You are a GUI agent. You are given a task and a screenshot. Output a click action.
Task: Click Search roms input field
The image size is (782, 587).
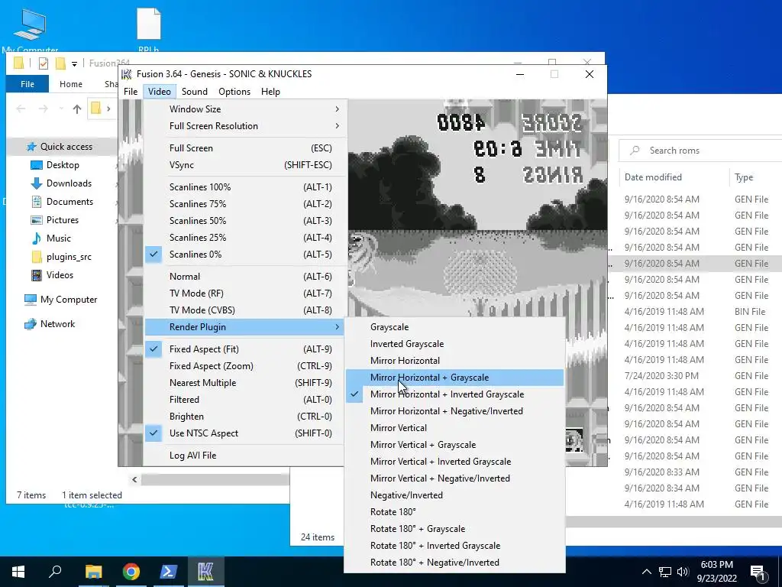[700, 151]
